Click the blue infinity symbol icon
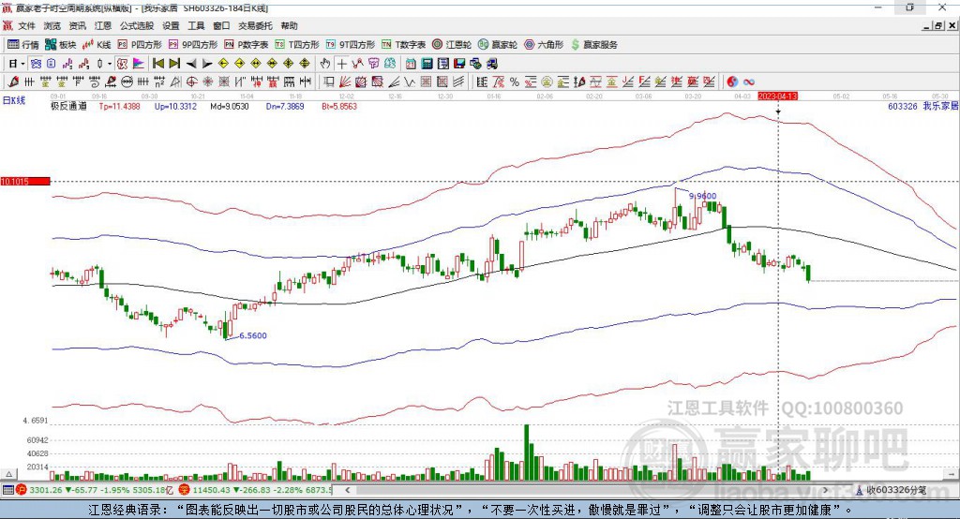This screenshot has height=519, width=960. pos(749,82)
